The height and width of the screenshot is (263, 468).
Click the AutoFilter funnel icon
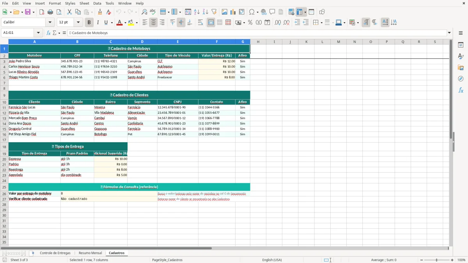pyautogui.click(x=214, y=12)
